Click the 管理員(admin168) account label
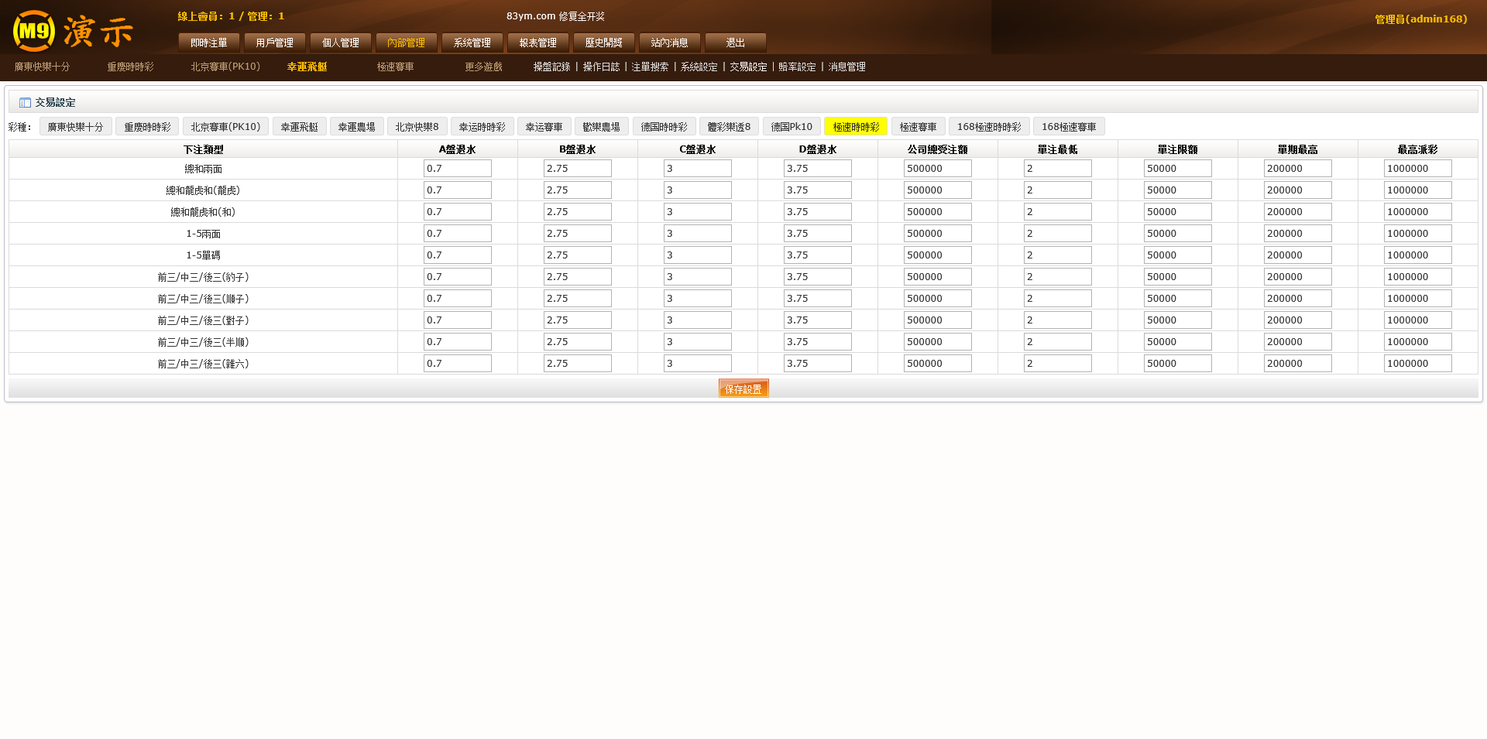Screen dimensions: 1487x739 (1420, 19)
